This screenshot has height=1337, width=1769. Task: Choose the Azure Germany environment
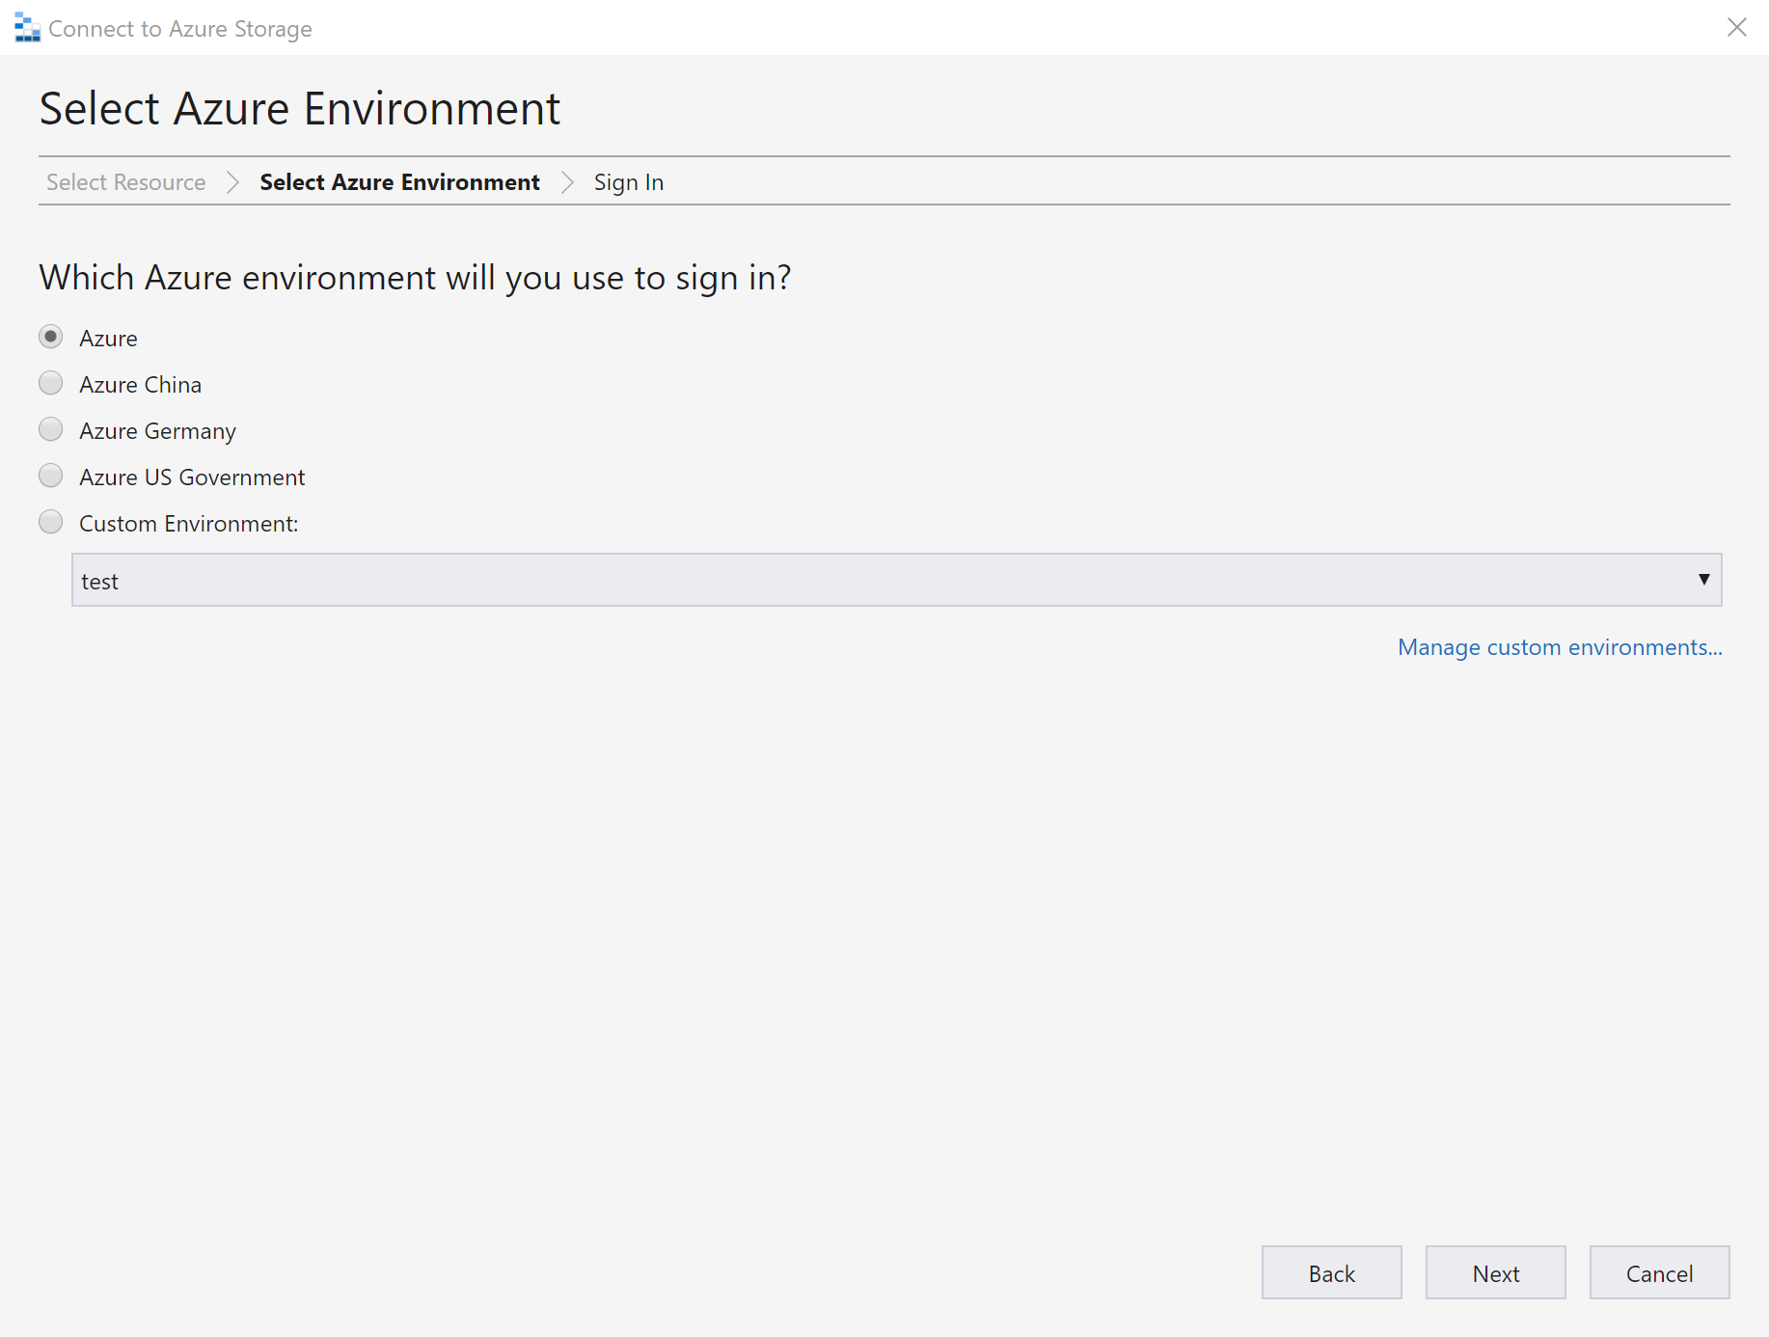click(50, 429)
